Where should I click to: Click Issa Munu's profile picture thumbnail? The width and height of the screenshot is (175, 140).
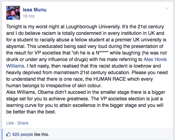click(13, 13)
